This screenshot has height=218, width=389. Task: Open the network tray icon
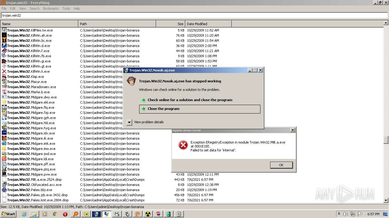click(353, 214)
